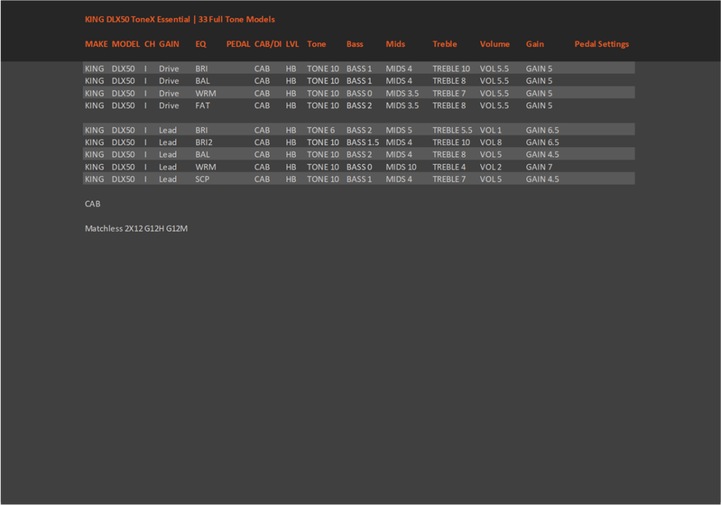Select FAT in the Drive FAT row

coord(202,106)
